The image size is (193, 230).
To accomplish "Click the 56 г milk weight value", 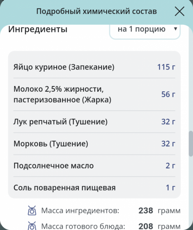I will pos(168,94).
